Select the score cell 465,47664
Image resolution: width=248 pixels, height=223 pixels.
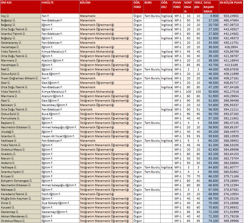[231, 20]
